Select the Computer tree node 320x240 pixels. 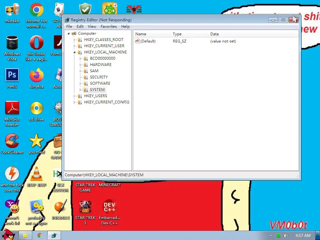point(87,33)
